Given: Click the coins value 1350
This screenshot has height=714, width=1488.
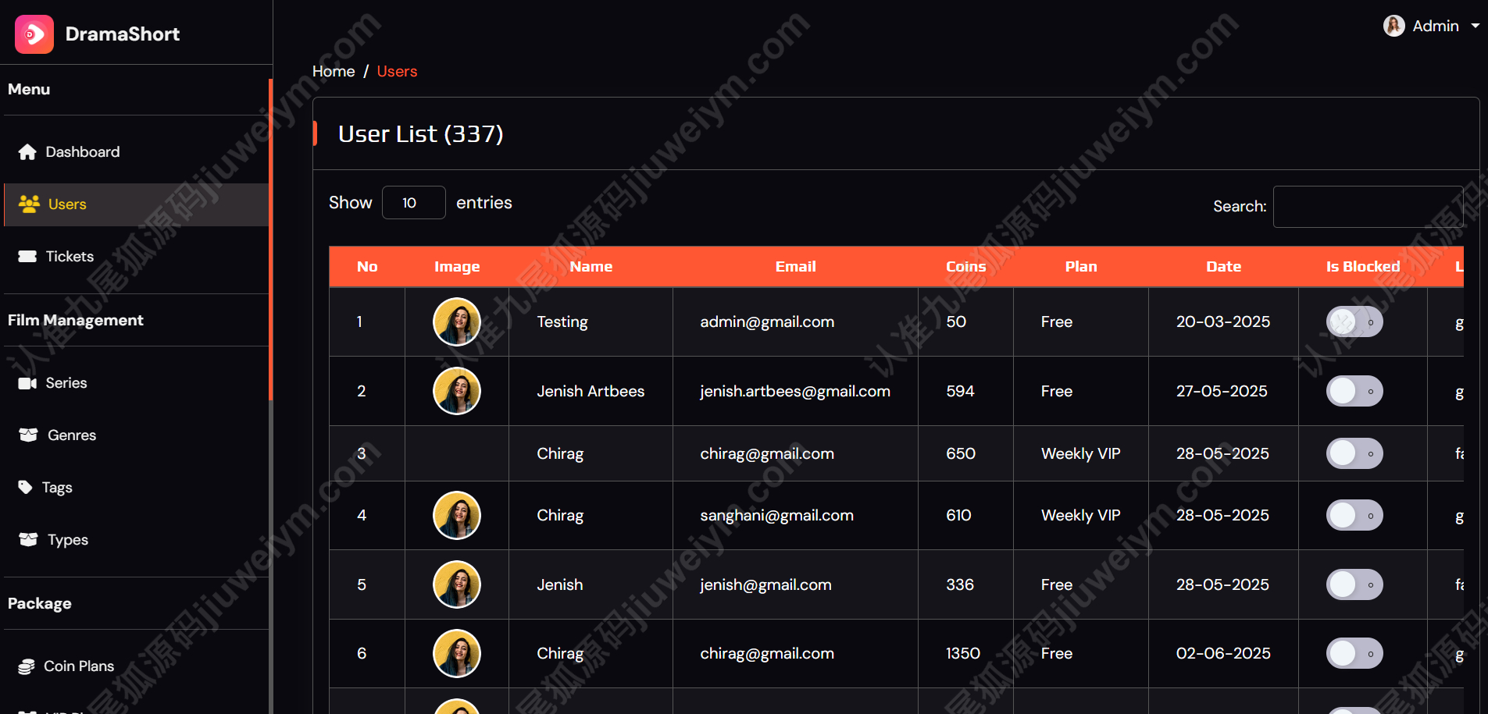Looking at the screenshot, I should [963, 653].
